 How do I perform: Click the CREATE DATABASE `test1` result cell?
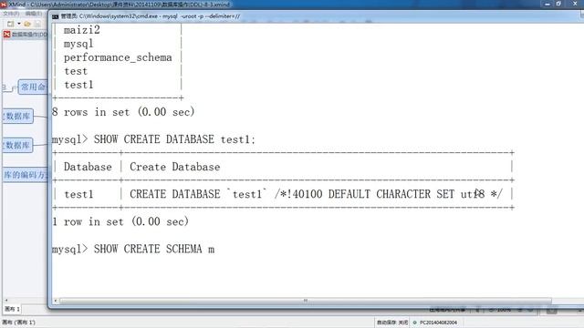coord(317,194)
